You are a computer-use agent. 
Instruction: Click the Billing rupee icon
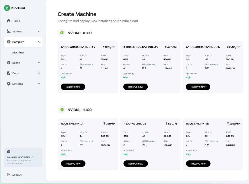[x=9, y=63]
